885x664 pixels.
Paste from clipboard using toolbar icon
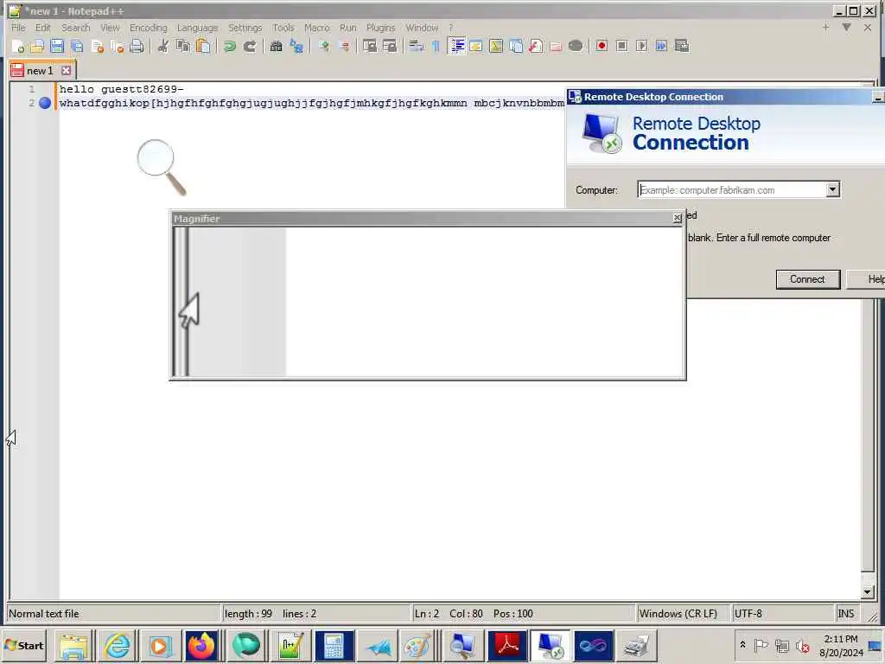pyautogui.click(x=203, y=47)
